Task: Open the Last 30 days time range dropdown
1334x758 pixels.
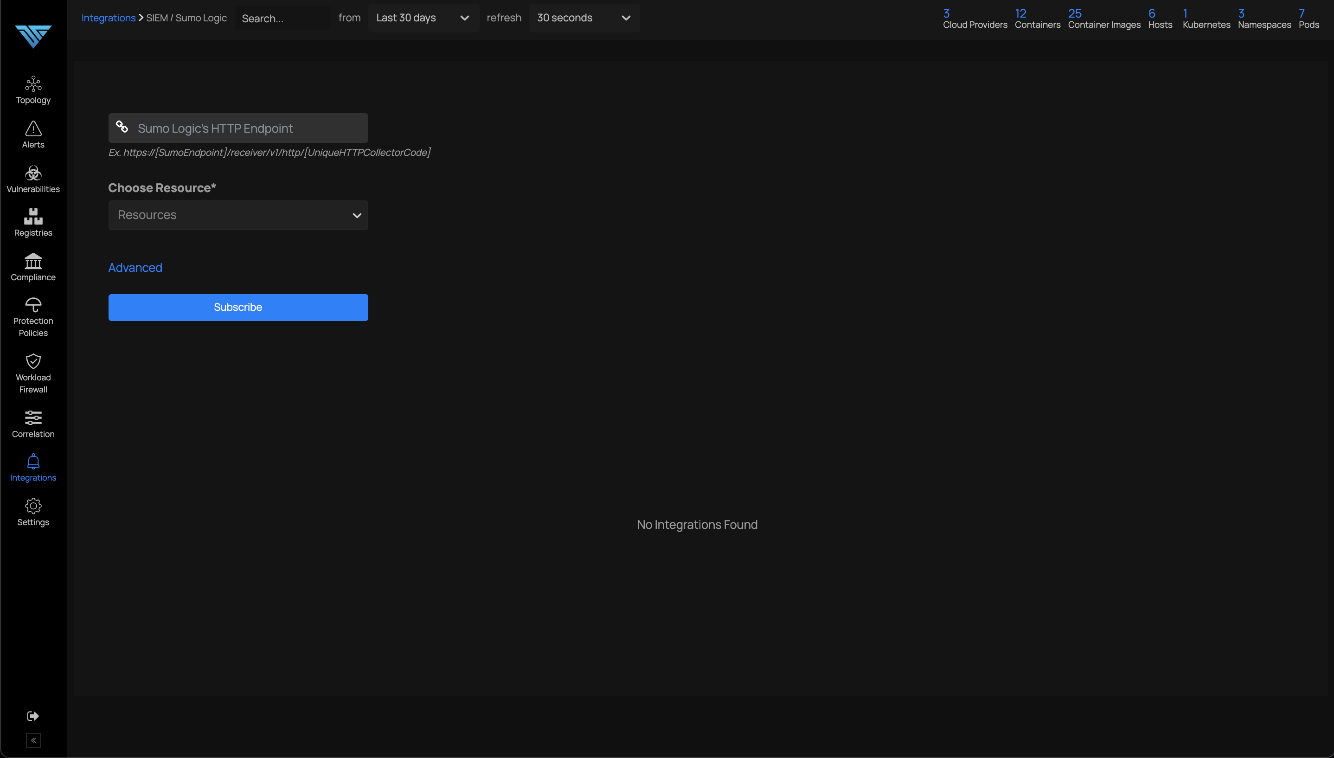Action: (x=423, y=18)
